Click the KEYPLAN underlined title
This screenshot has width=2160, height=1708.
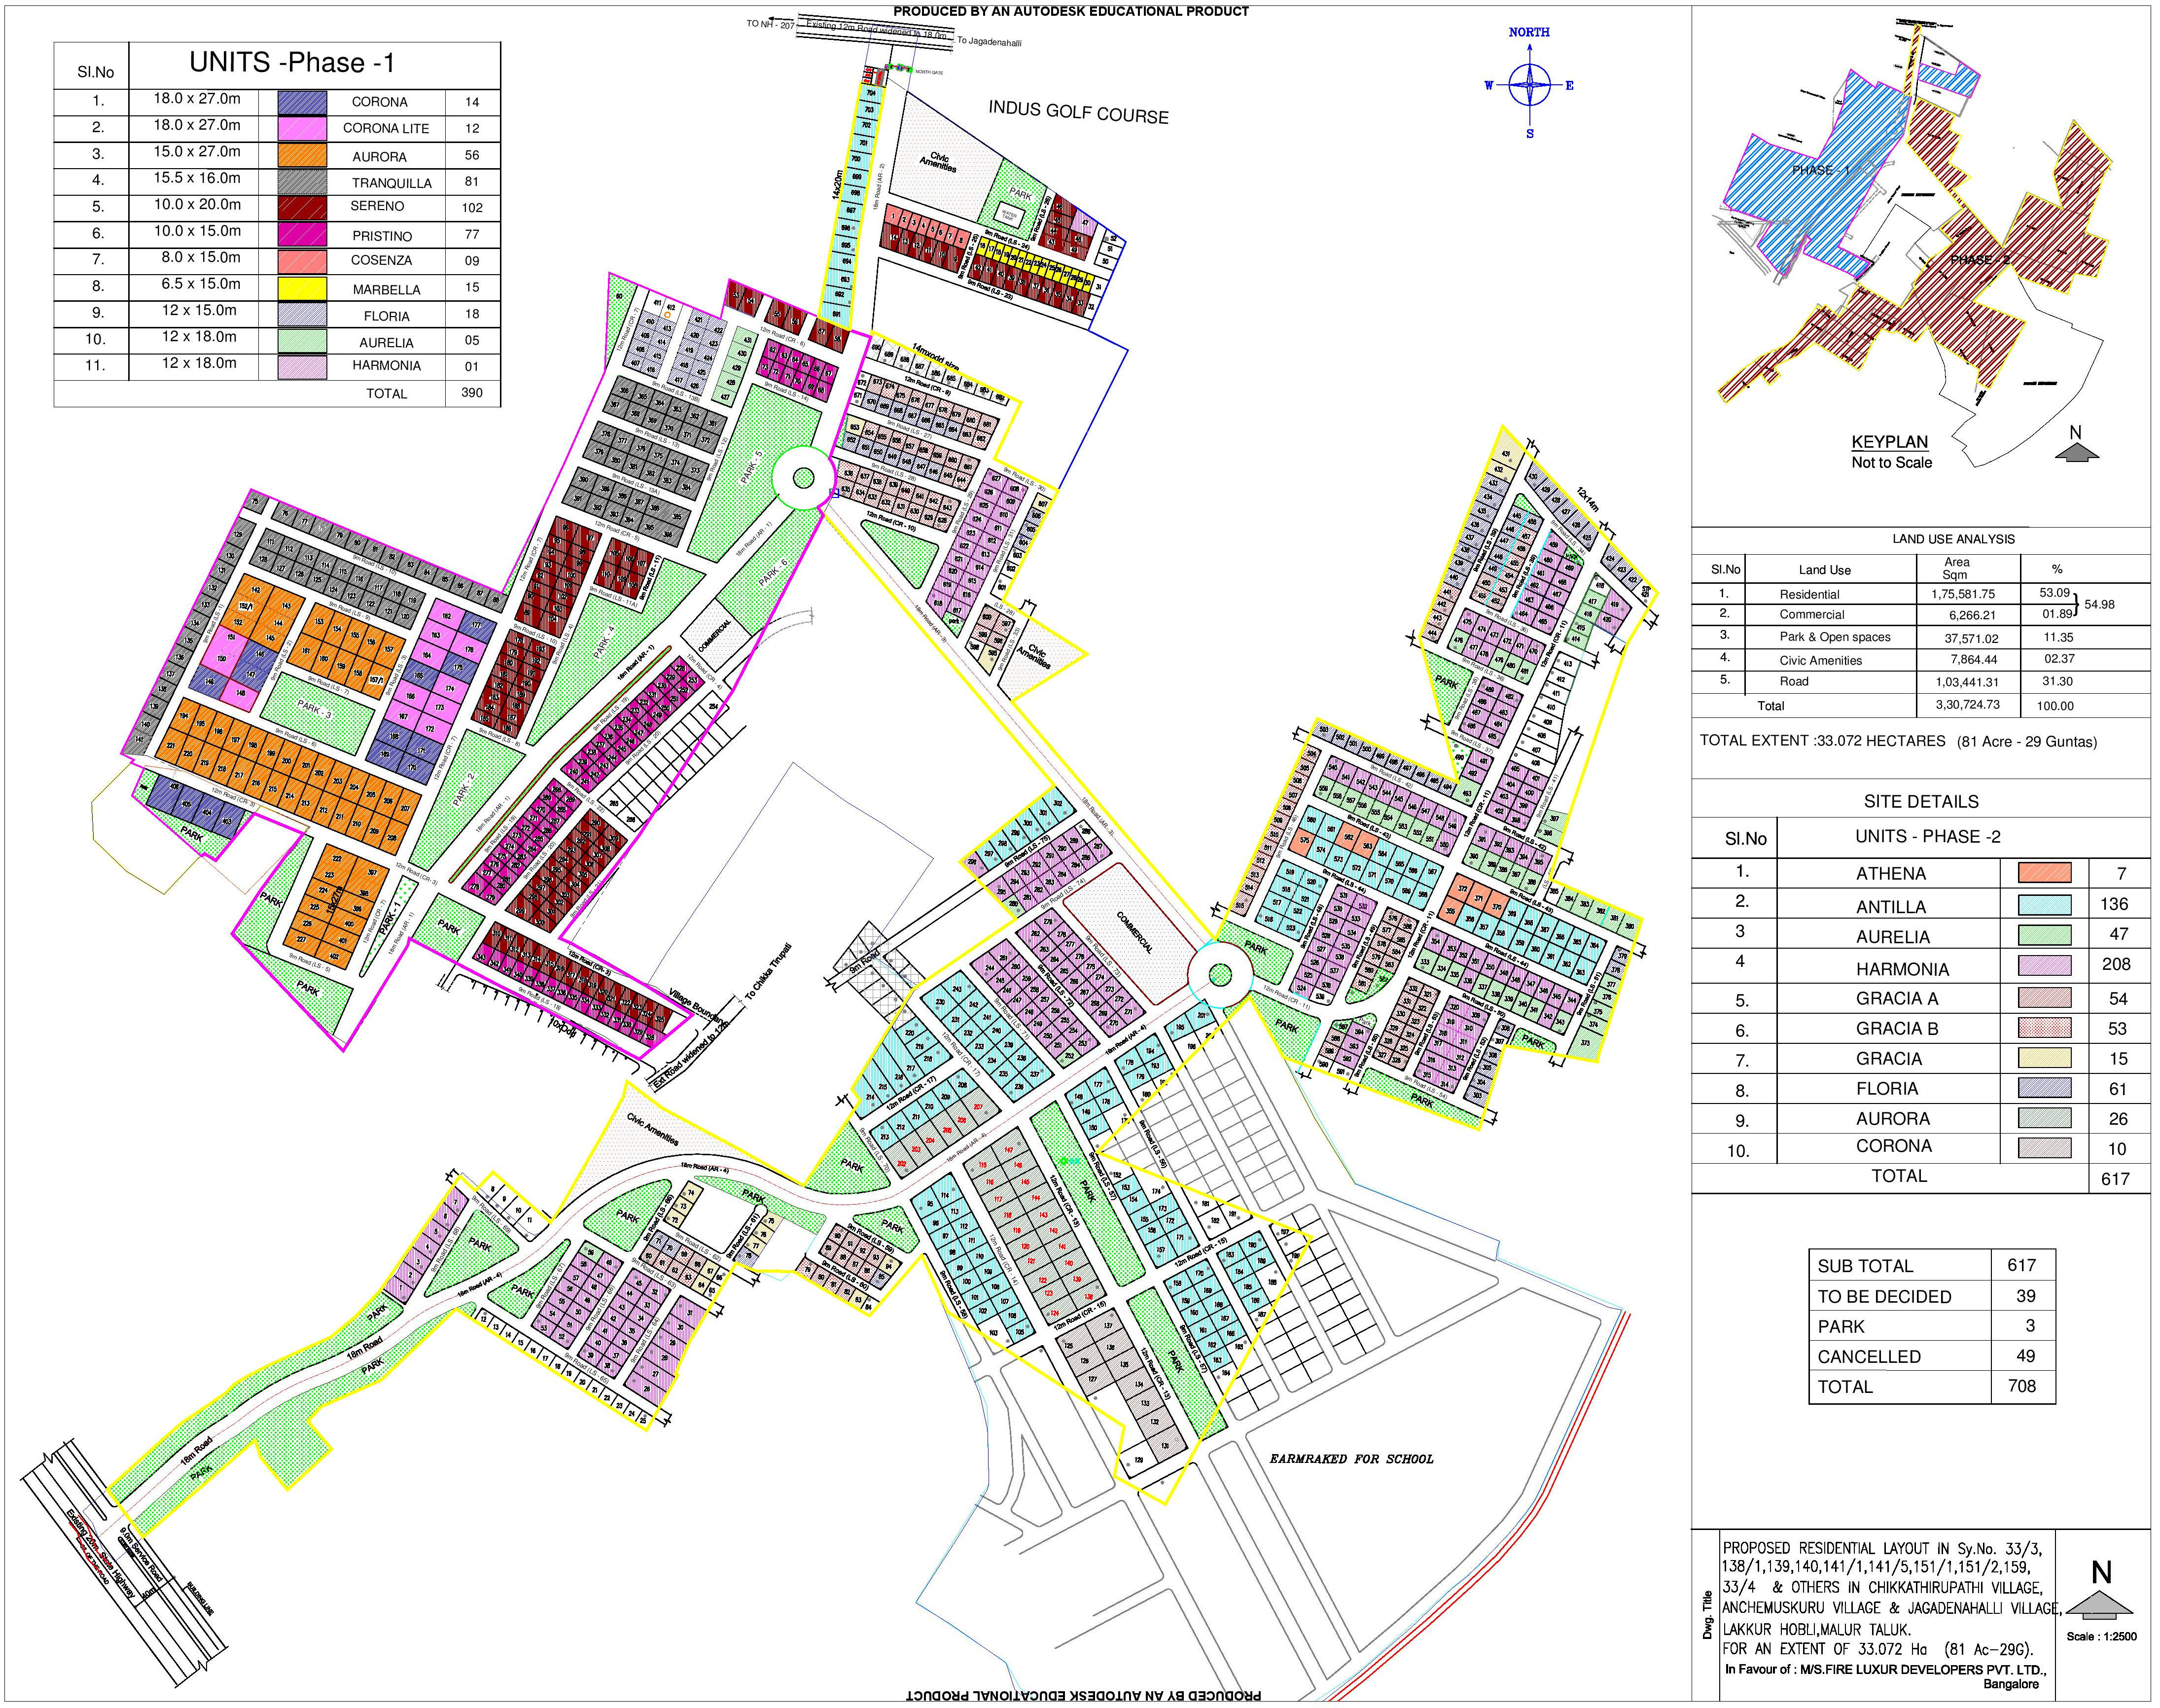[1889, 442]
